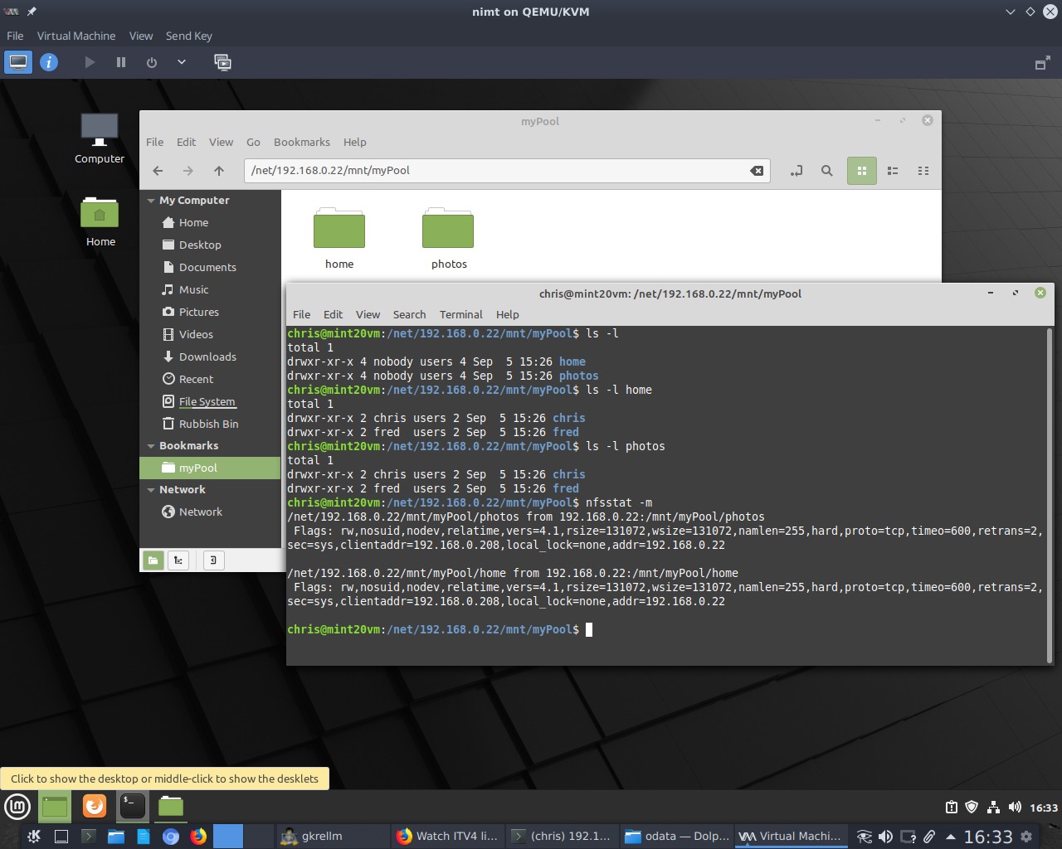Screen dimensions: 1062x849
Task: Shut down the virtual machine power icon
Action: point(152,62)
